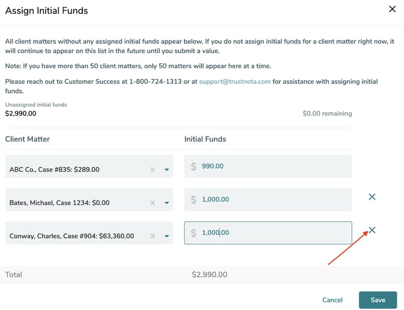Screen dimensions: 404x310
Task: Remove the Conway, Charles row
Action: pyautogui.click(x=372, y=230)
